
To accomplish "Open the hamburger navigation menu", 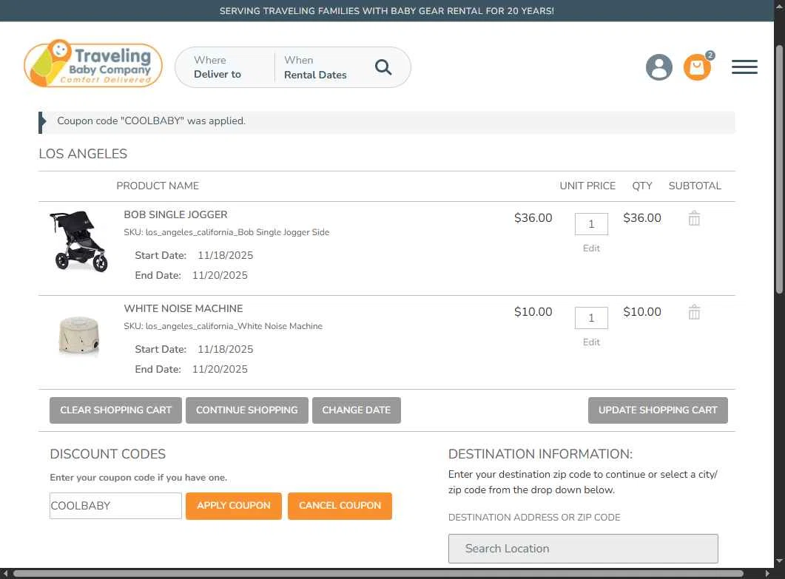I will 744,67.
